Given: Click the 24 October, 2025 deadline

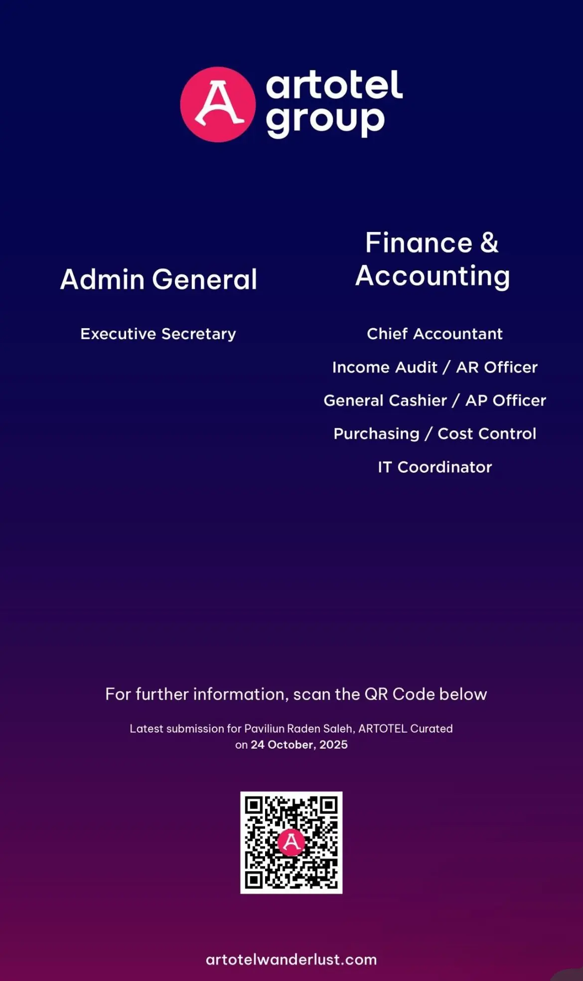Looking at the screenshot, I should click(x=299, y=745).
